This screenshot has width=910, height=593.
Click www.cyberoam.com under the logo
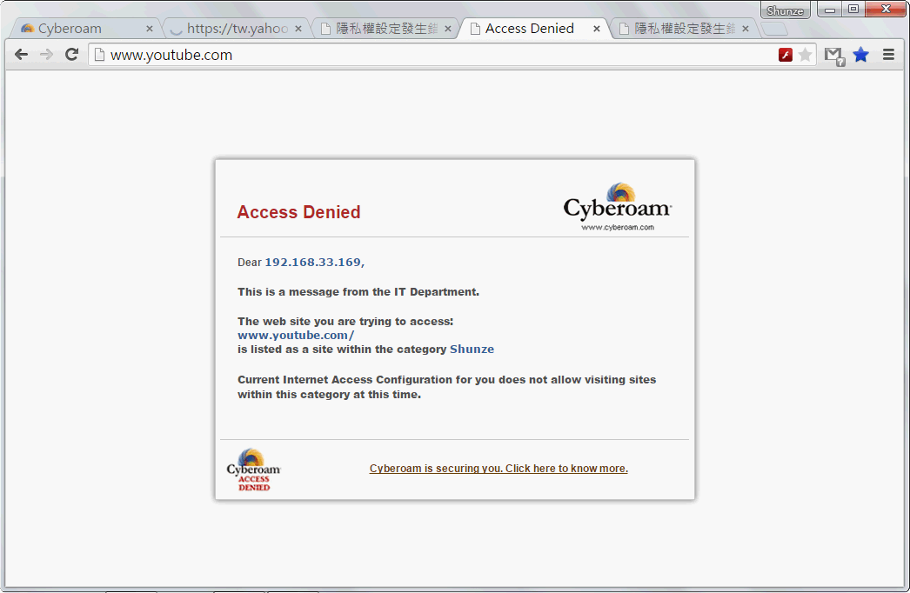point(618,228)
